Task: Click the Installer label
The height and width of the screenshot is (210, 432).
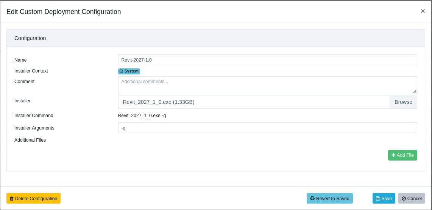Action: (23, 100)
